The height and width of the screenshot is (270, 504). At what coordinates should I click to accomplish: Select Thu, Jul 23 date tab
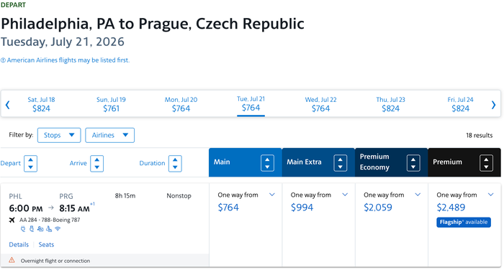[x=390, y=104]
